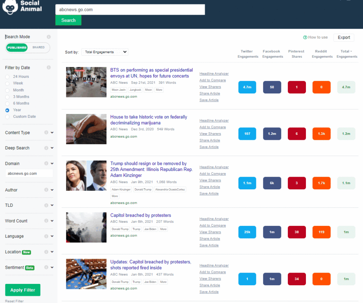Click the Location info icon
363x303 pixels.
pyautogui.click(x=46, y=252)
